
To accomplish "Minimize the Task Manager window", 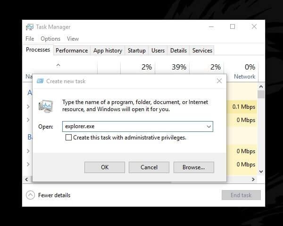I will pyautogui.click(x=211, y=27).
